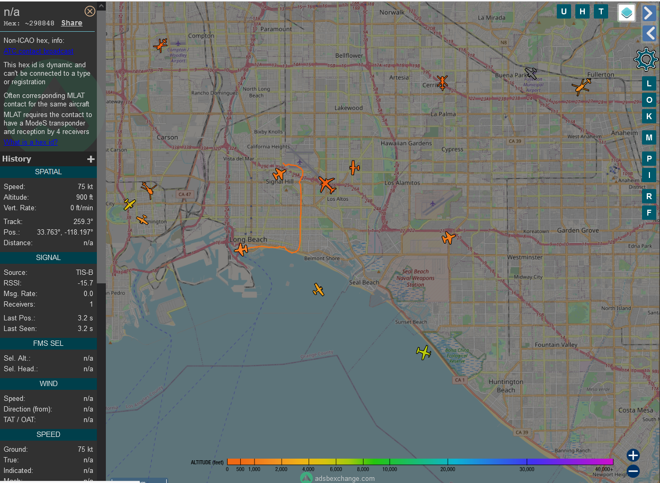Toggle the L map option button

pos(649,83)
